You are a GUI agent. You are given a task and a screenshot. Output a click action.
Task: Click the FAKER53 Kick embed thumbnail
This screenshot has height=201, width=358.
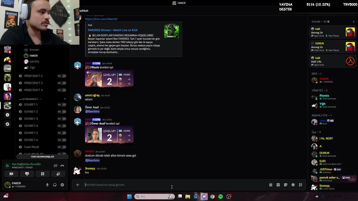pyautogui.click(x=171, y=31)
